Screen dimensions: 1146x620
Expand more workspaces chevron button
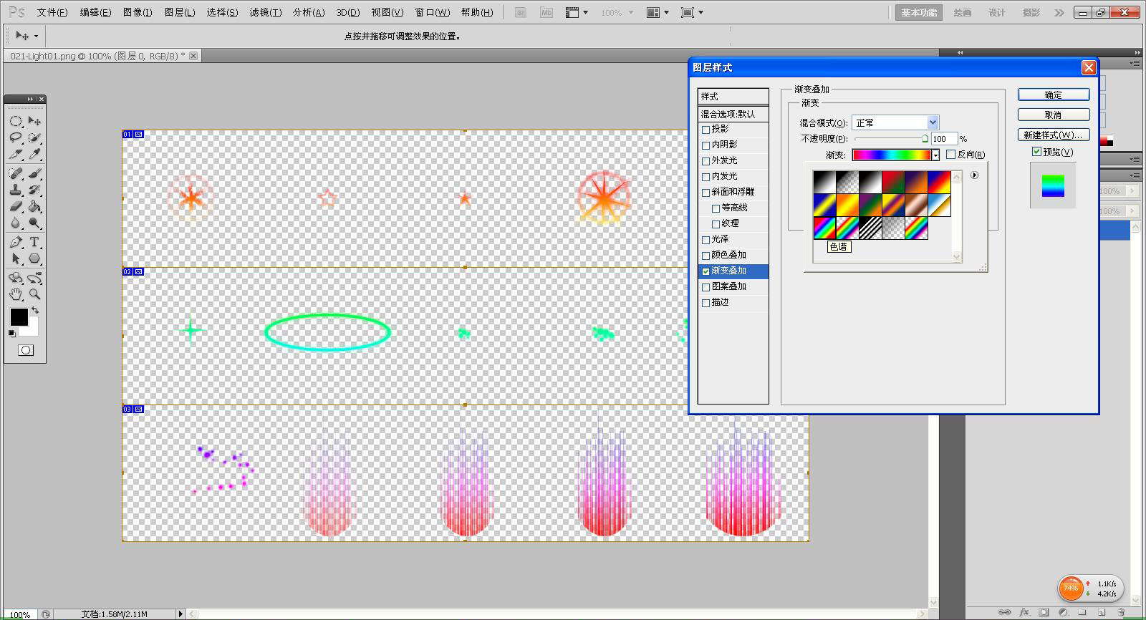[x=1059, y=13]
